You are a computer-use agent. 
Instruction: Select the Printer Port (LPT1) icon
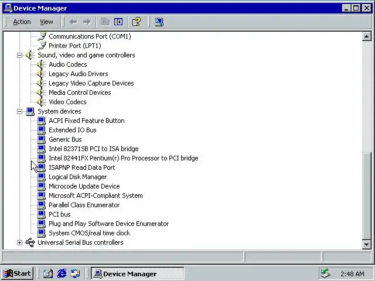pos(42,46)
